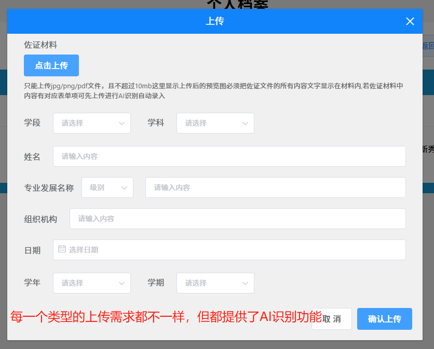Open the 学期 dropdown
The width and height of the screenshot is (434, 349).
(x=215, y=283)
